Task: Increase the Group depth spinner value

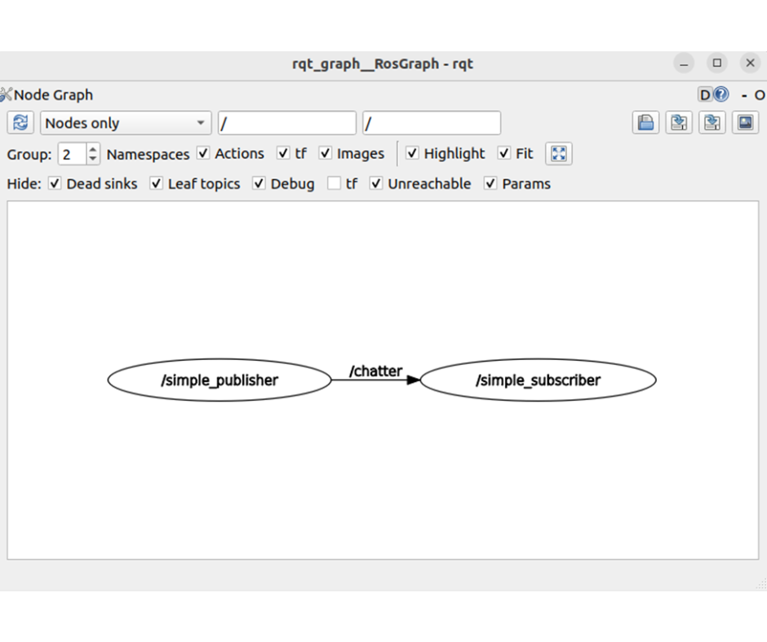Action: (93, 149)
